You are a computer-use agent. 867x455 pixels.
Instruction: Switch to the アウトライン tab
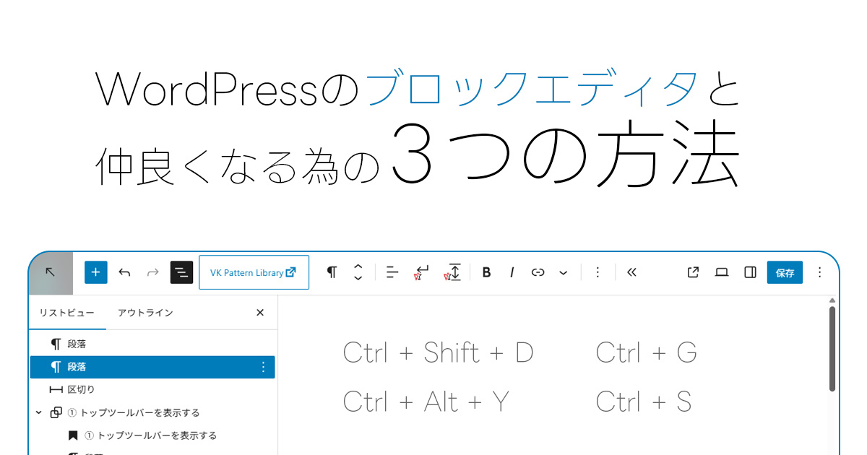pyautogui.click(x=145, y=313)
